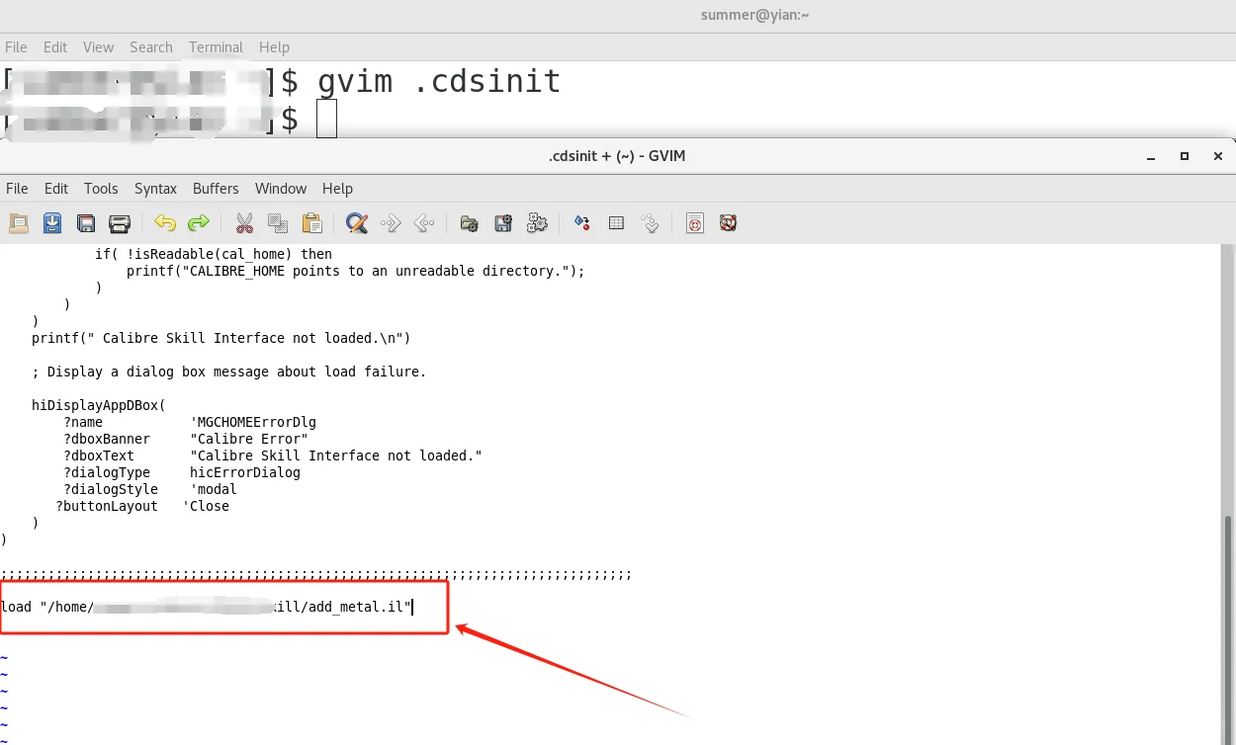Image resolution: width=1236 pixels, height=745 pixels.
Task: Click the comment about load failure dialog
Action: point(229,372)
